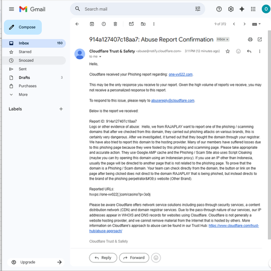
Task: Open the Purchases folder
Action: tap(34, 86)
